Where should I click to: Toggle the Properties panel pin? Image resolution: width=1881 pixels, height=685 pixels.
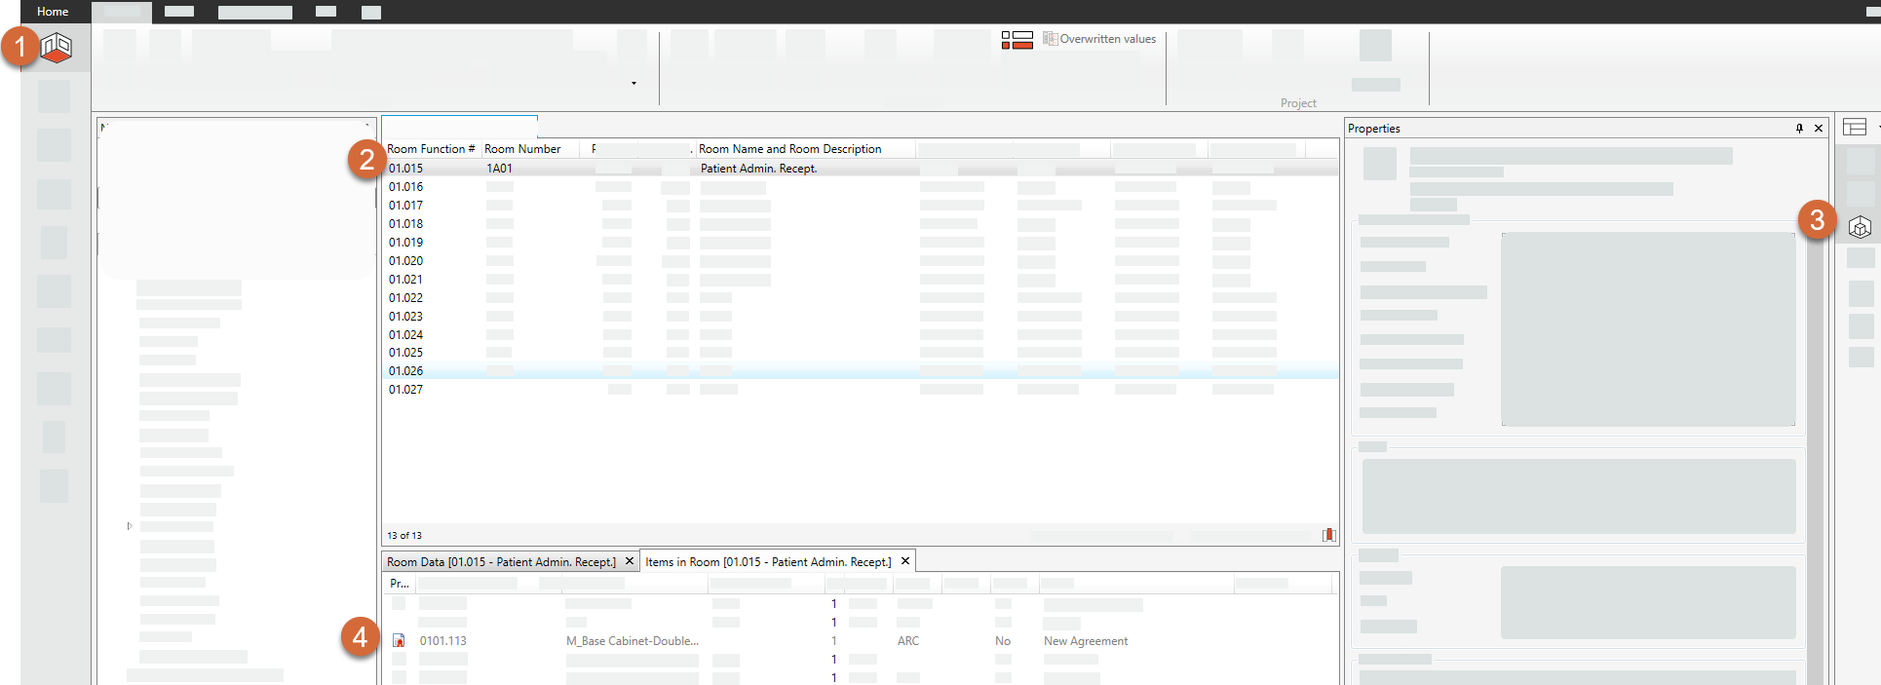click(1799, 129)
